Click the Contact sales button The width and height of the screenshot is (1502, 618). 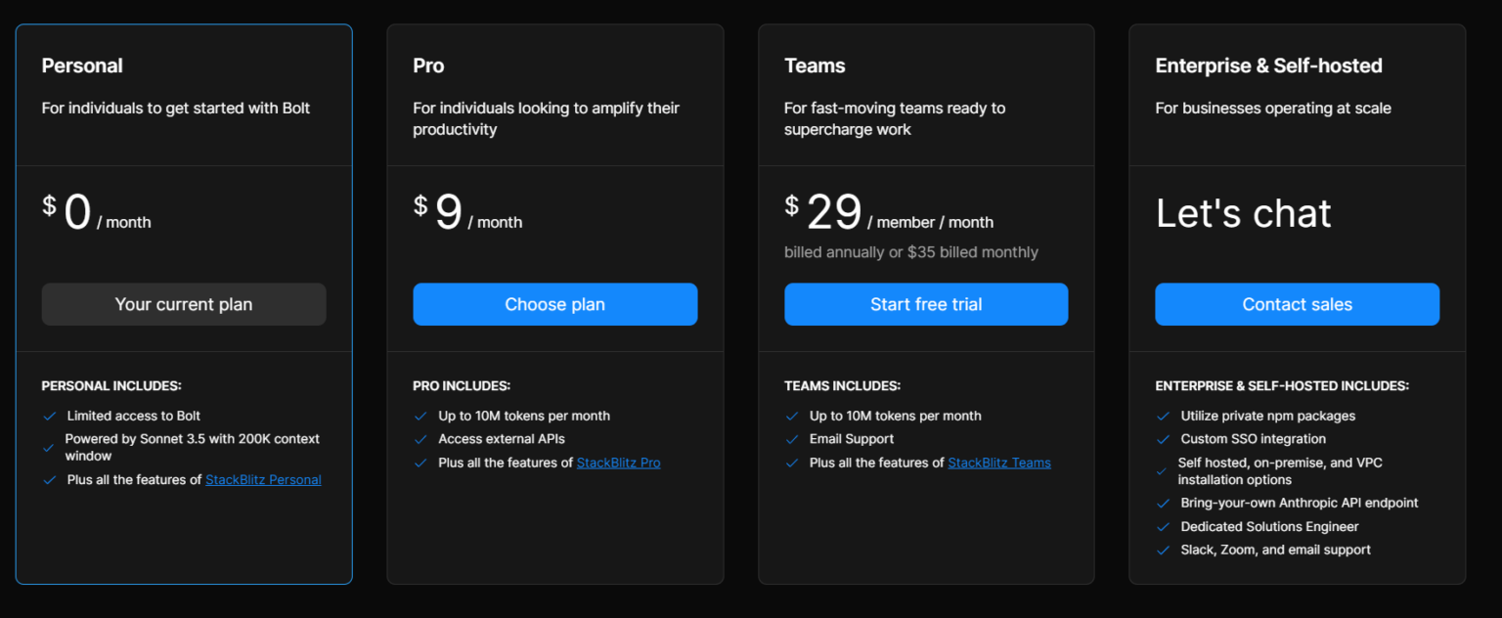click(x=1297, y=304)
